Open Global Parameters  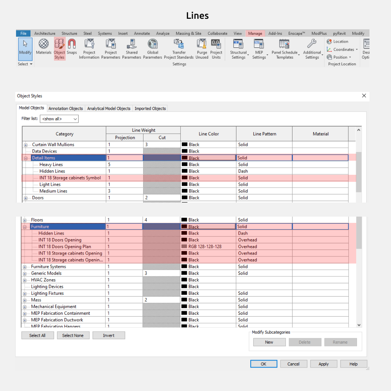(152, 49)
